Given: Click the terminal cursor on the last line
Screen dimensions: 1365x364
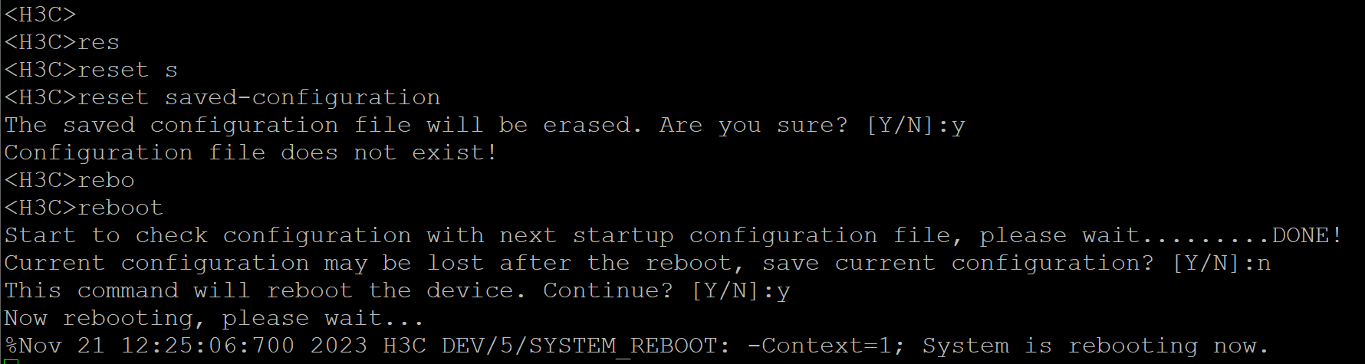Looking at the screenshot, I should tap(11, 362).
